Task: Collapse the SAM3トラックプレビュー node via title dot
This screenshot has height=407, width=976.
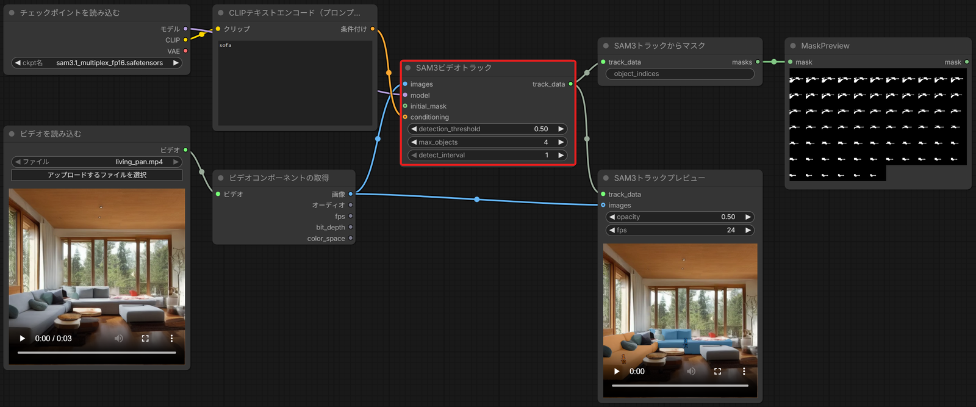Action: [x=606, y=178]
